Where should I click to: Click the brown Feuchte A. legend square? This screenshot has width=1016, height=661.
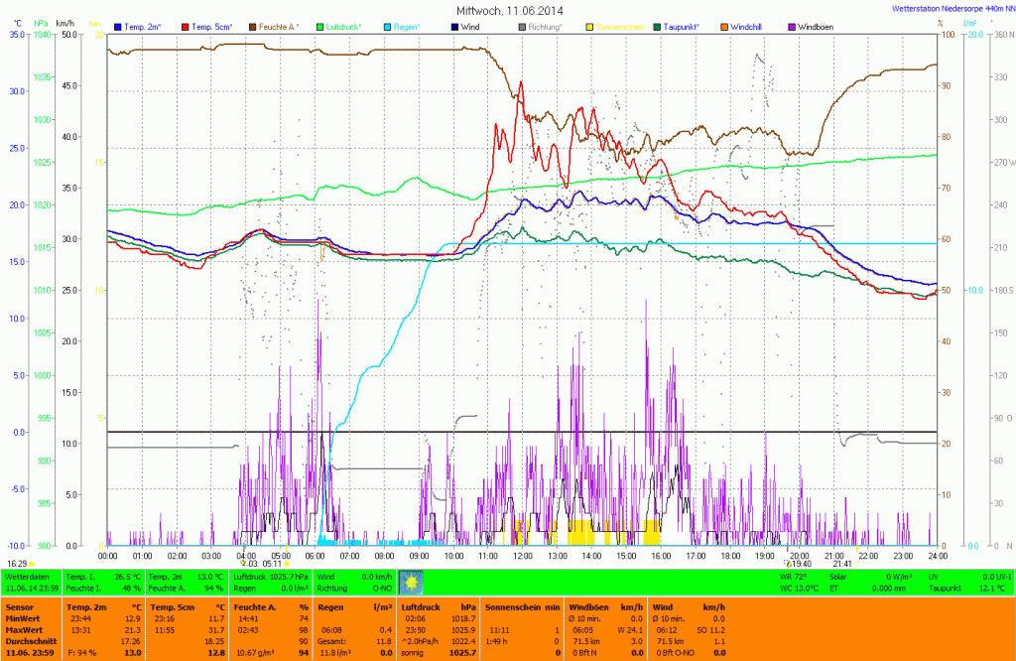tap(252, 26)
